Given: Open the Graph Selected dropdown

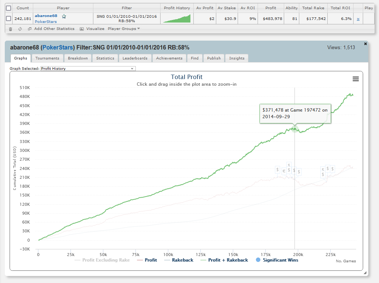Looking at the screenshot, I should click(88, 69).
